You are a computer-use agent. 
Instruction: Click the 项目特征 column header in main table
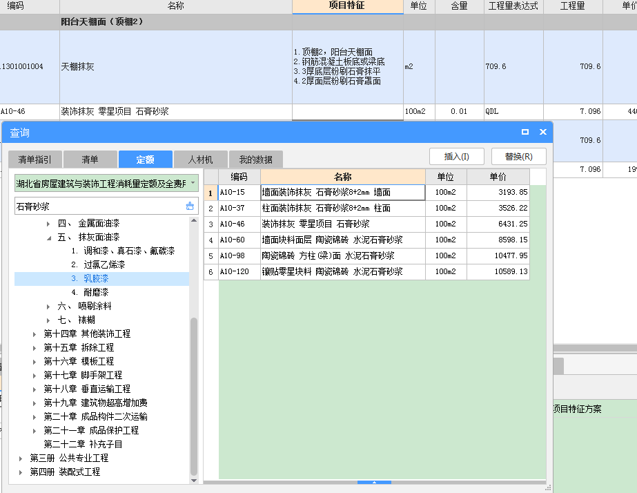[x=347, y=6]
